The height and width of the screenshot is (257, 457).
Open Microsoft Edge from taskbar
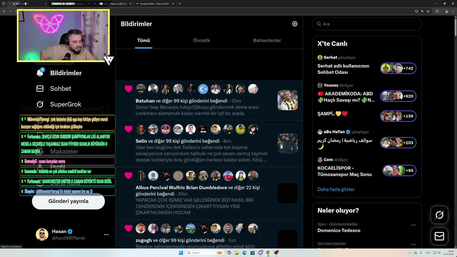(245, 253)
